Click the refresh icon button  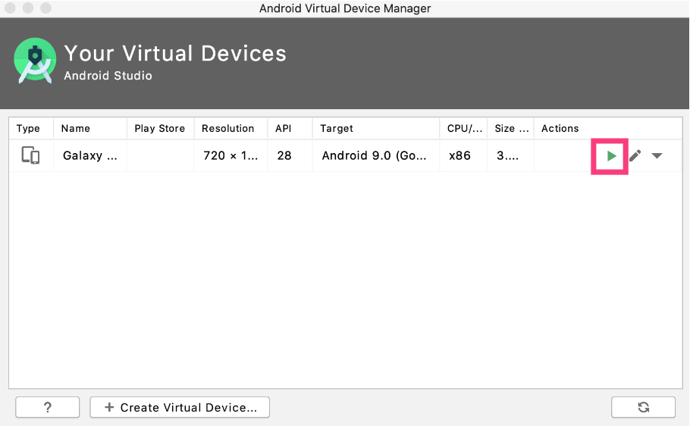point(643,407)
